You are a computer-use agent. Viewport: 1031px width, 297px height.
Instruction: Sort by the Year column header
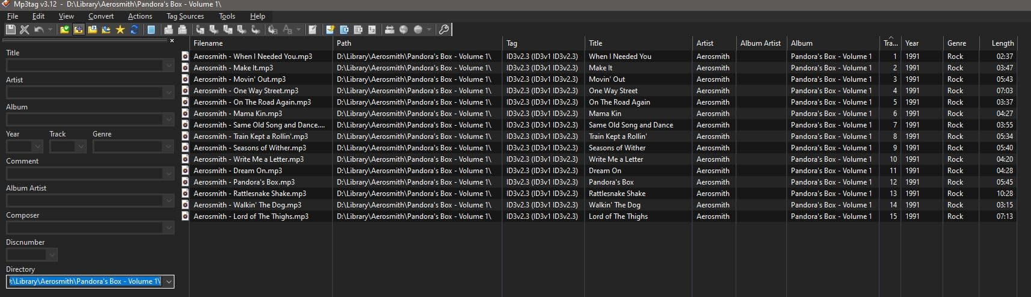coord(921,43)
